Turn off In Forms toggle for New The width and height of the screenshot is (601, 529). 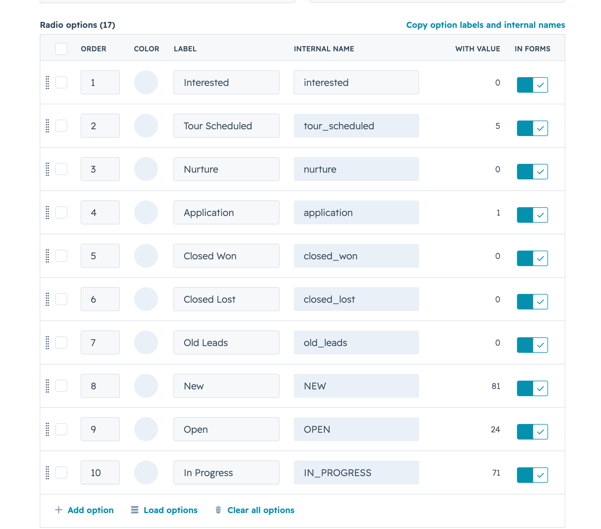(532, 388)
